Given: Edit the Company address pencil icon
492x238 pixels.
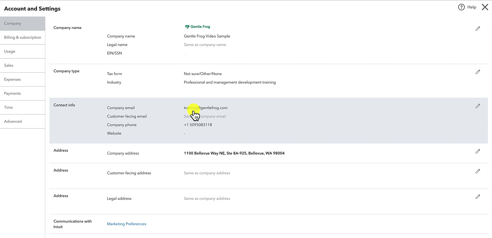Looking at the screenshot, I should (478, 151).
